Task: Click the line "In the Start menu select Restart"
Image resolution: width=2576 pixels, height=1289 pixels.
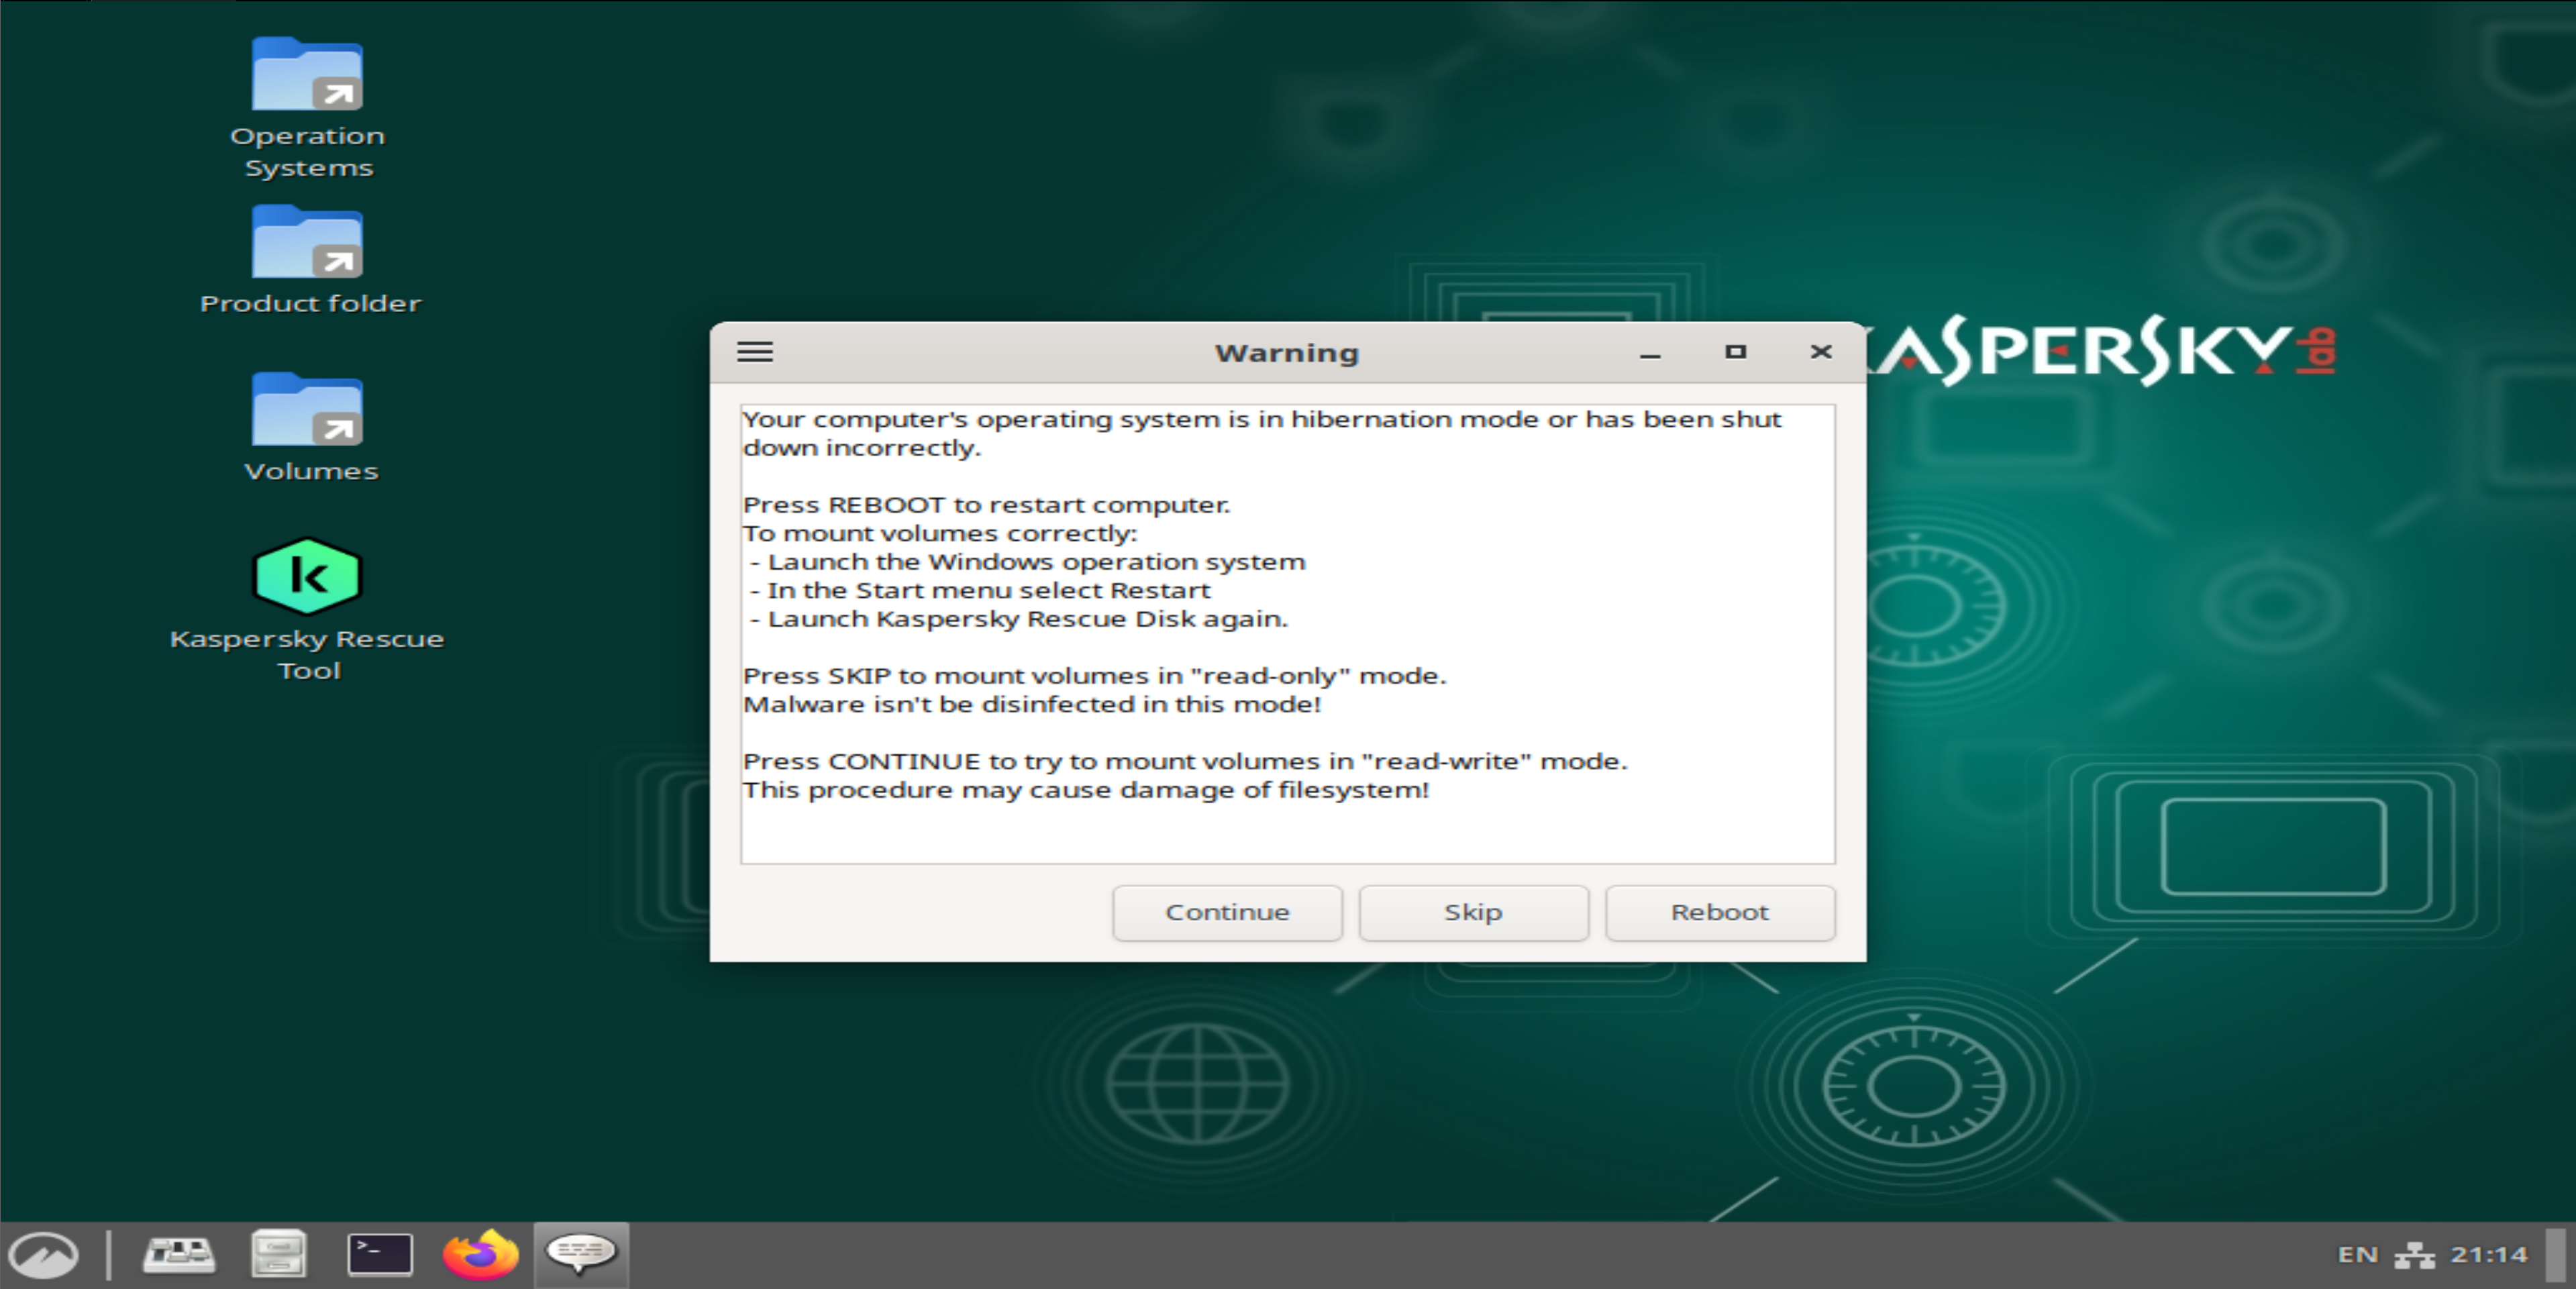Action: tap(989, 591)
